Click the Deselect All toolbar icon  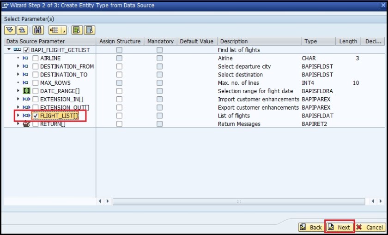point(90,30)
